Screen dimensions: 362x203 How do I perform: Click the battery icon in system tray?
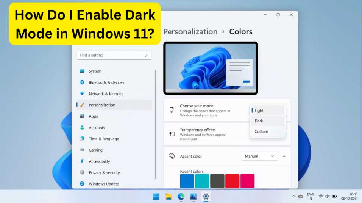334,196
